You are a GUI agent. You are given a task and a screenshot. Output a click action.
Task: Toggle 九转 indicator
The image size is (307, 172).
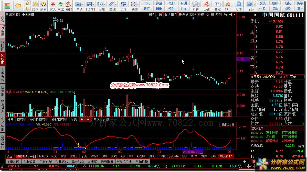pyautogui.click(x=159, y=15)
